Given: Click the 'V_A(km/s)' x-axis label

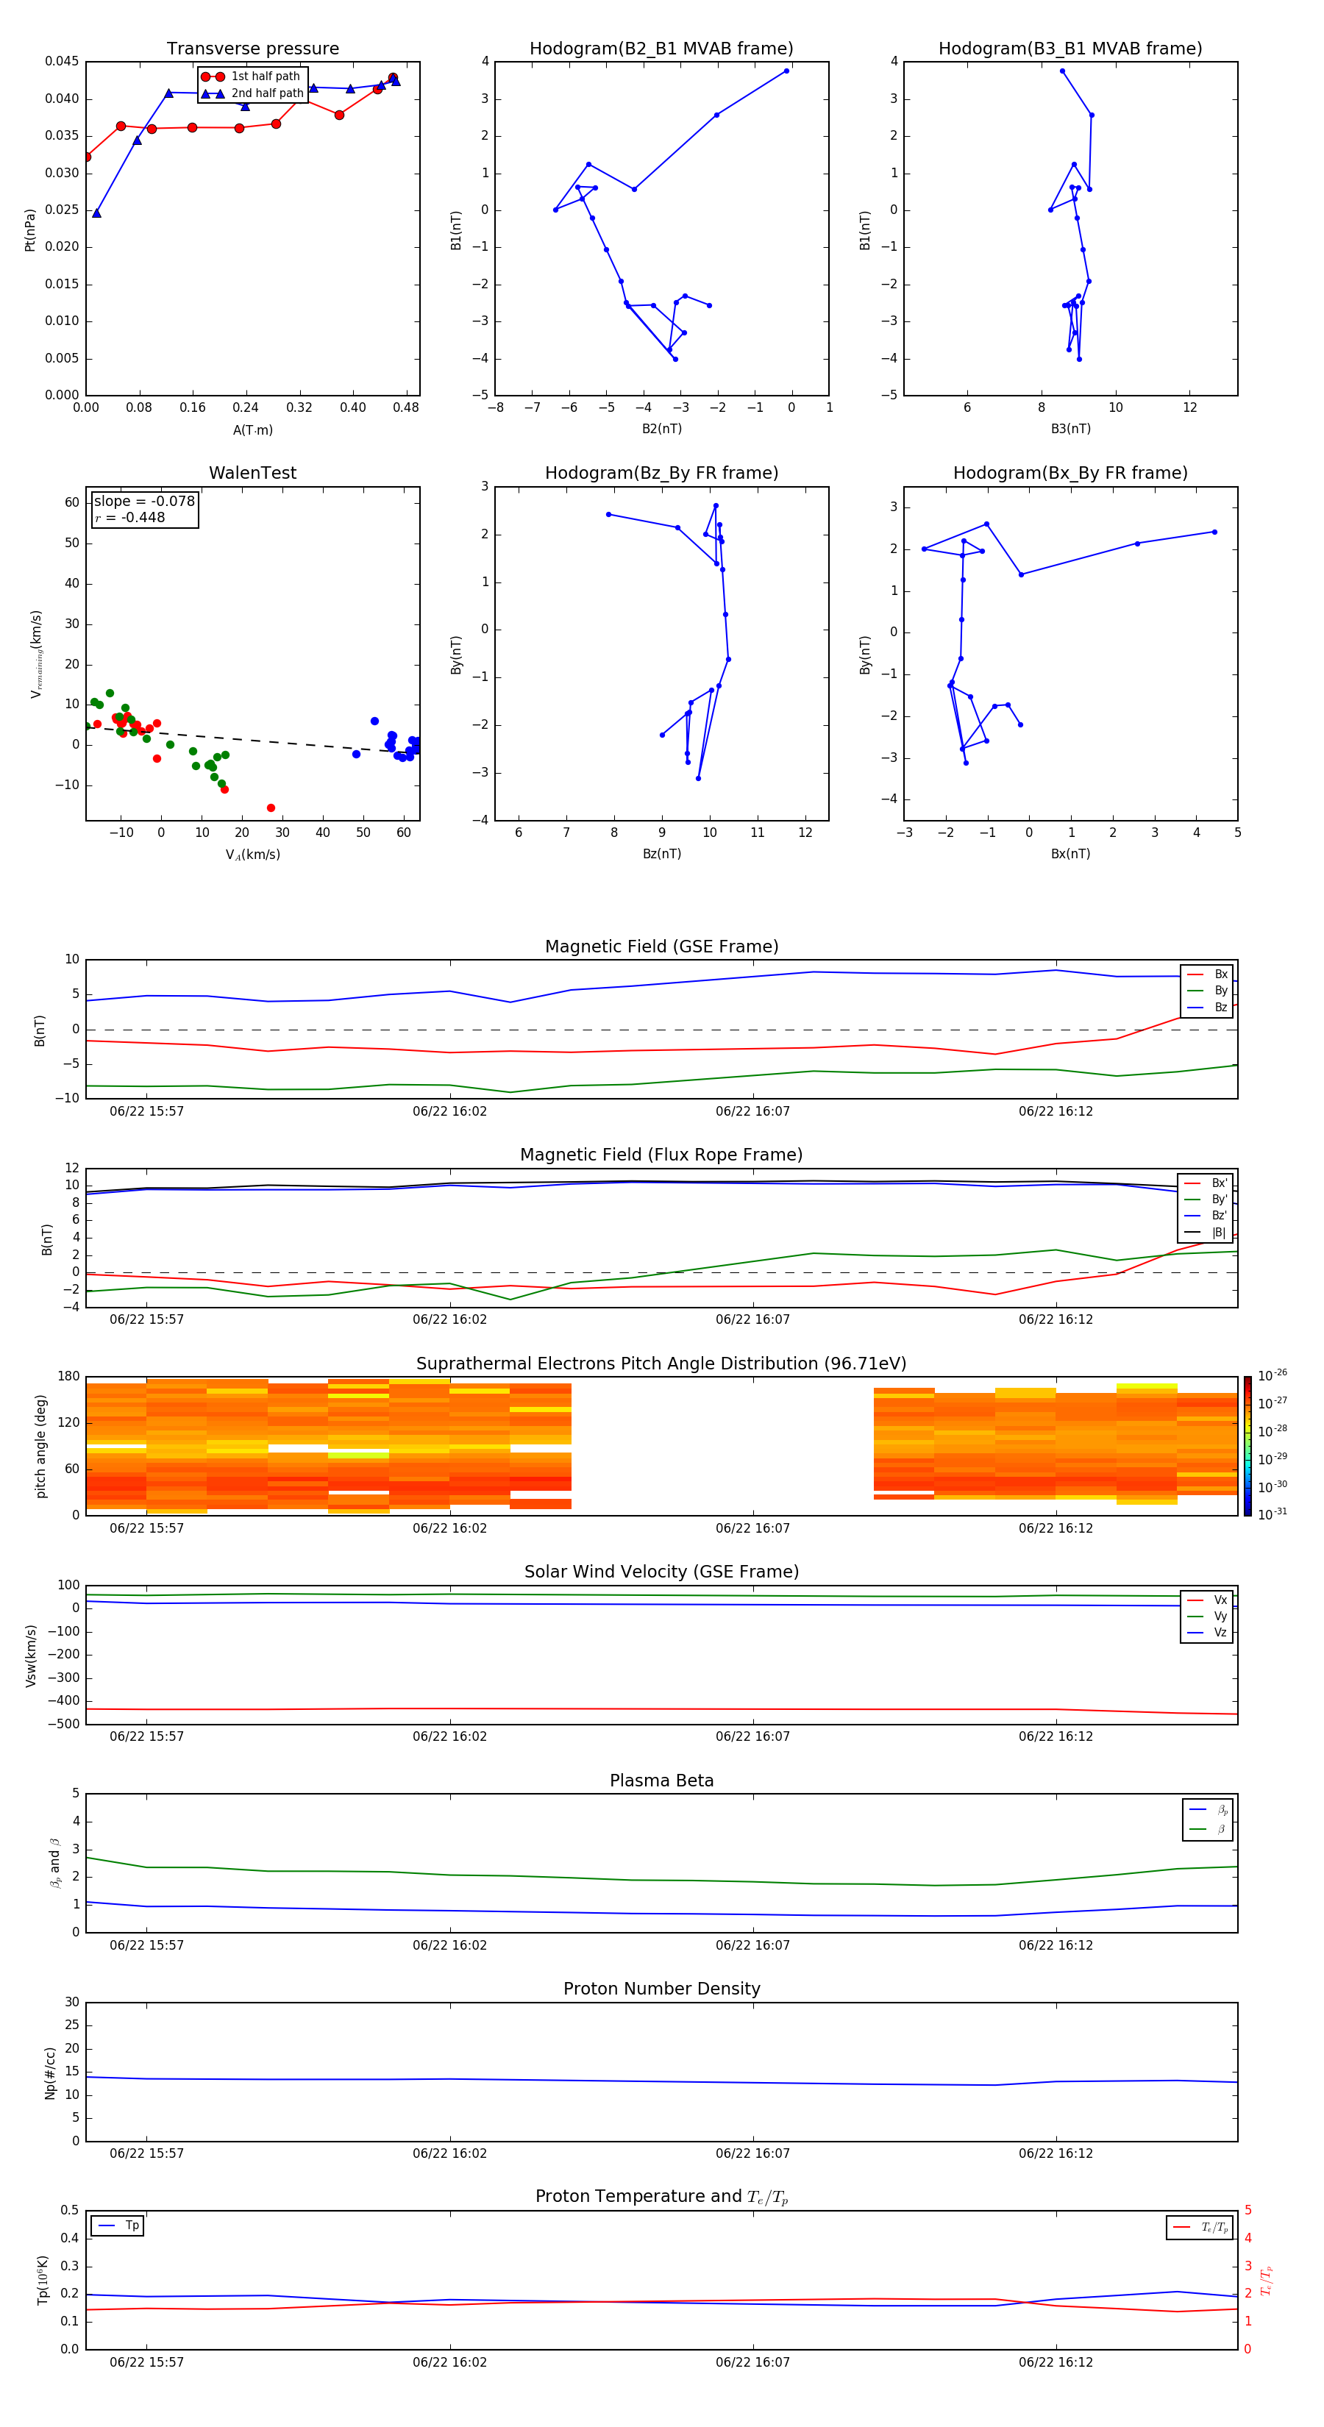Looking at the screenshot, I should click(x=252, y=855).
